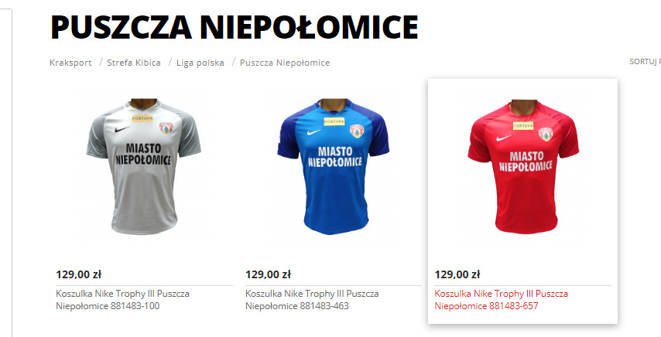View the red Puszcza Niepołomice jersey image
Image resolution: width=661 pixels, height=337 pixels.
click(x=523, y=166)
